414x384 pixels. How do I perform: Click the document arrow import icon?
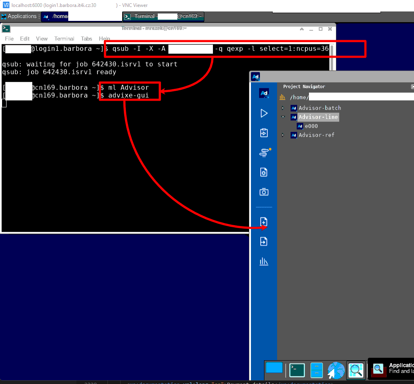pos(264,242)
